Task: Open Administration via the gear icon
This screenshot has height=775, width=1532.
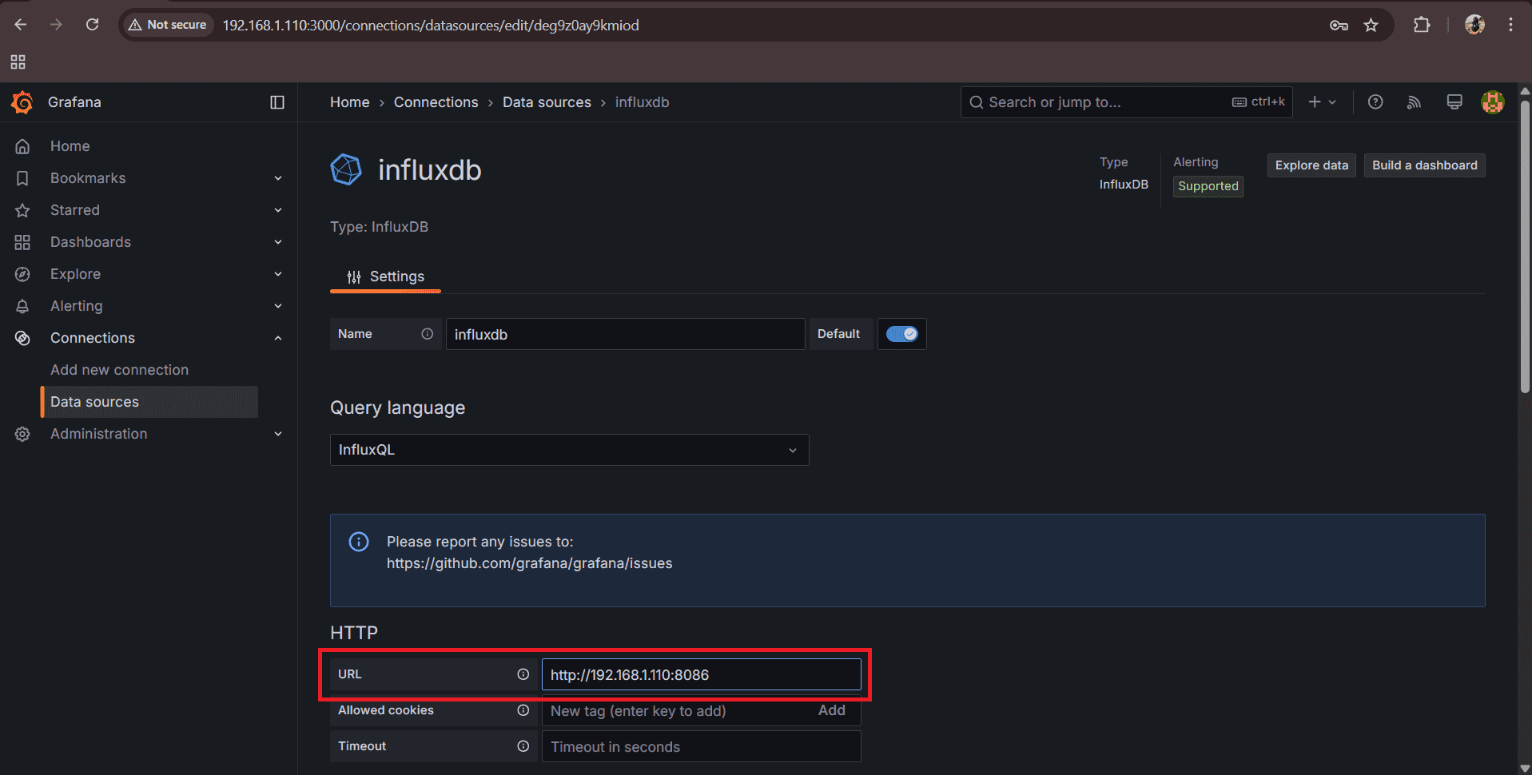Action: click(22, 434)
